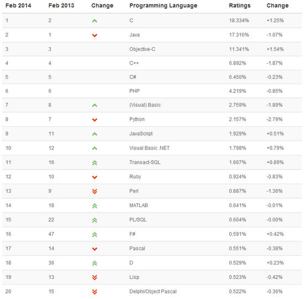Screen dimensions: 304x299
Task: Click the green up arrow beside JavaScript
Action: pyautogui.click(x=95, y=134)
